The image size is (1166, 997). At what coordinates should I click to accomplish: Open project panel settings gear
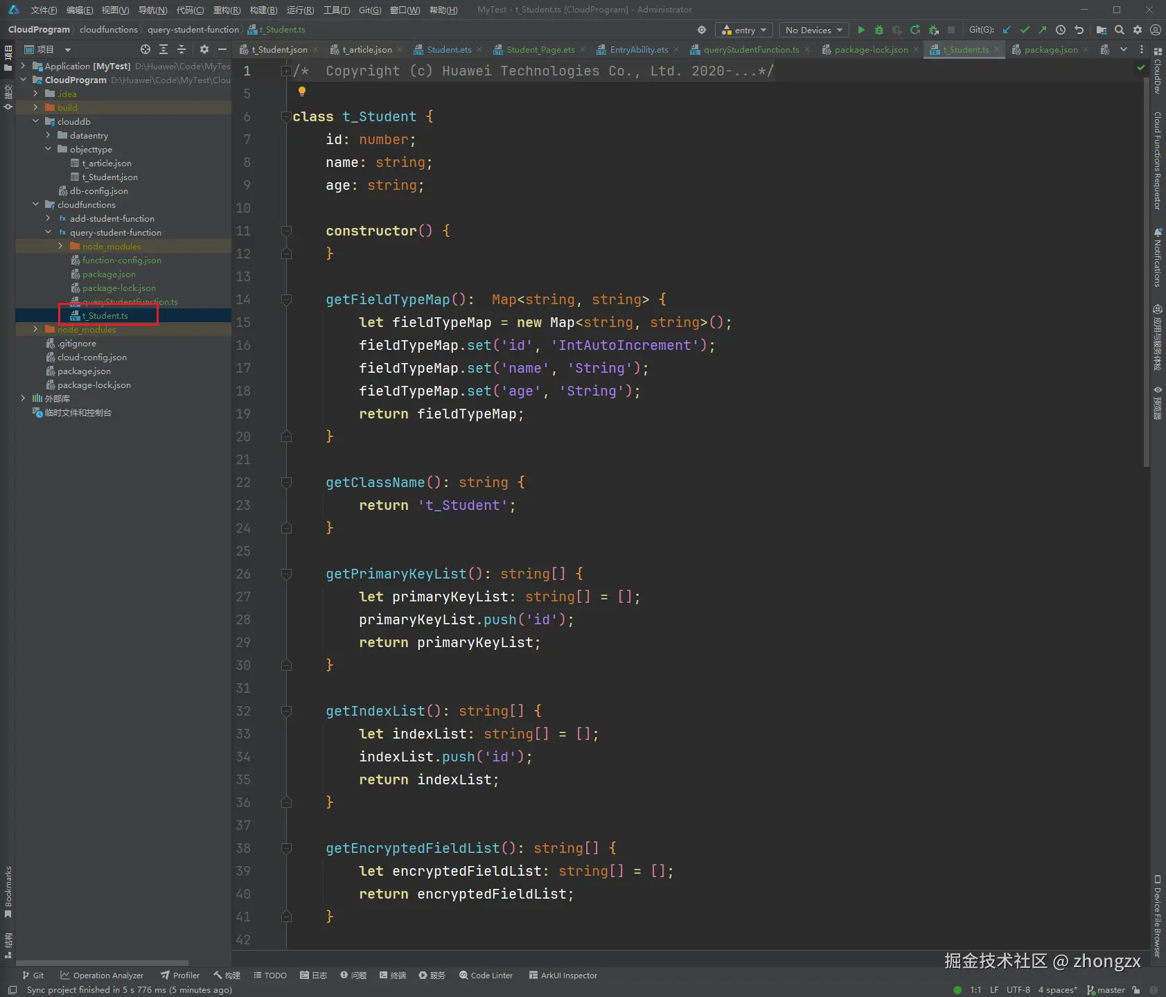[x=204, y=49]
